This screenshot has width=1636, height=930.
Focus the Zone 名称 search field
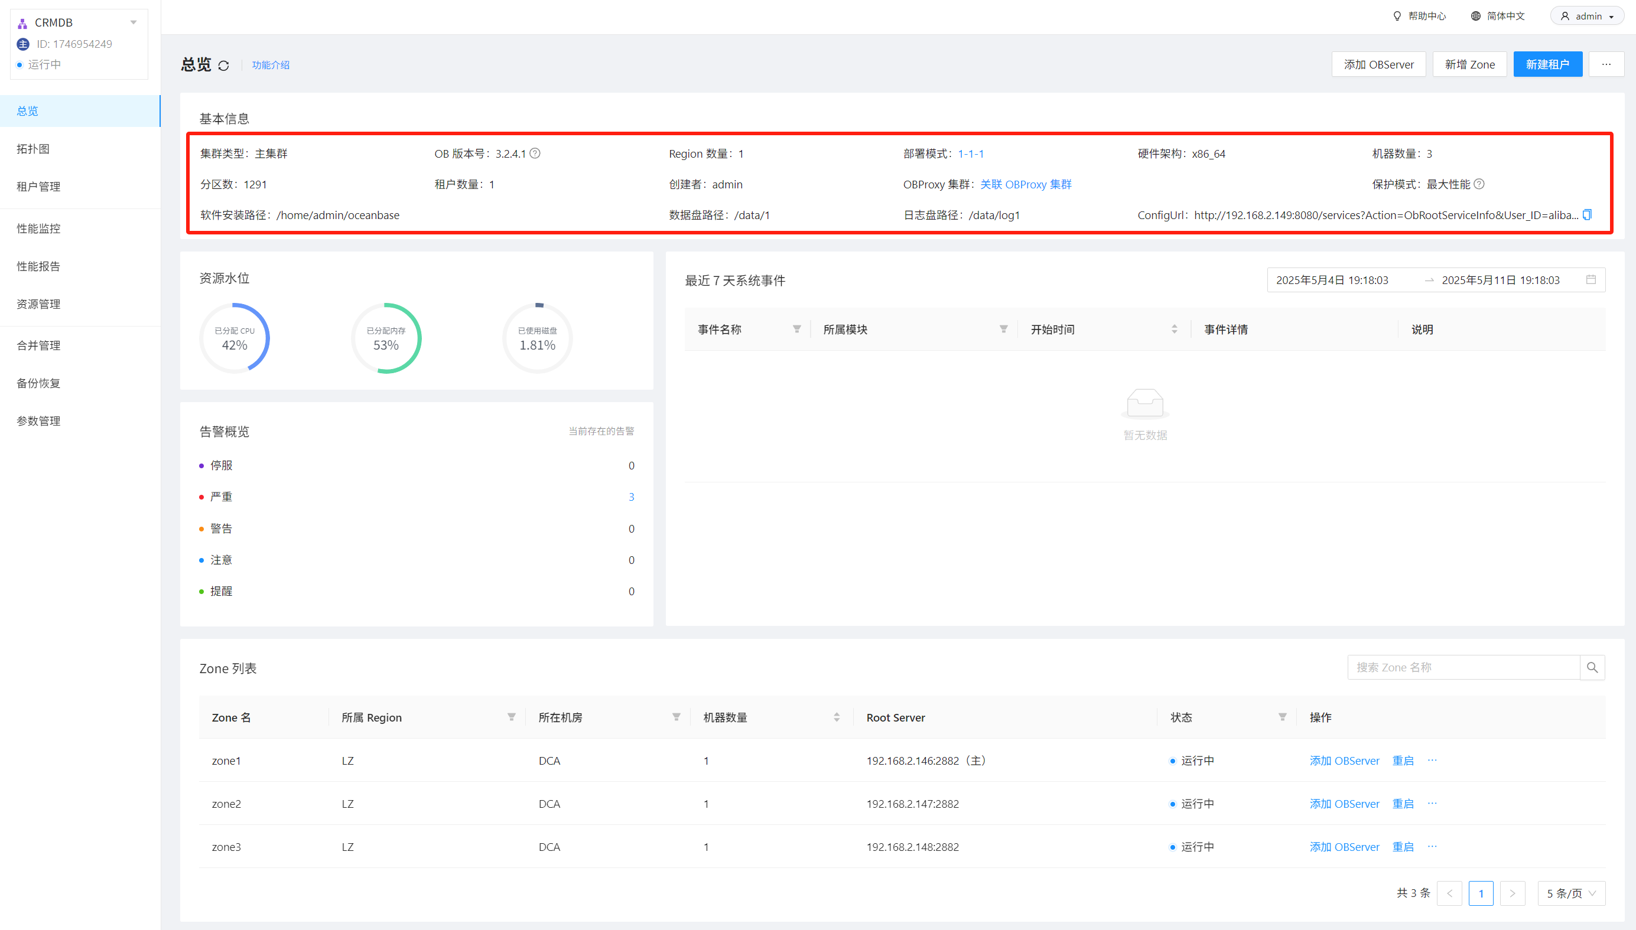1463,667
